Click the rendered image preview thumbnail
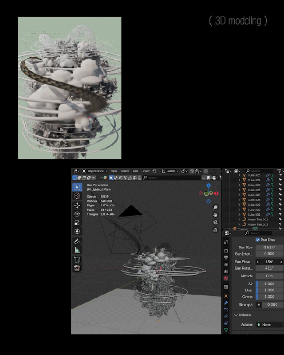 70,88
